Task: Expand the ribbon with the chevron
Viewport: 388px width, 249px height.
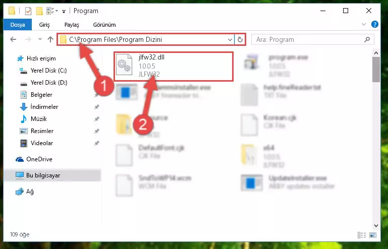Action: 363,24
